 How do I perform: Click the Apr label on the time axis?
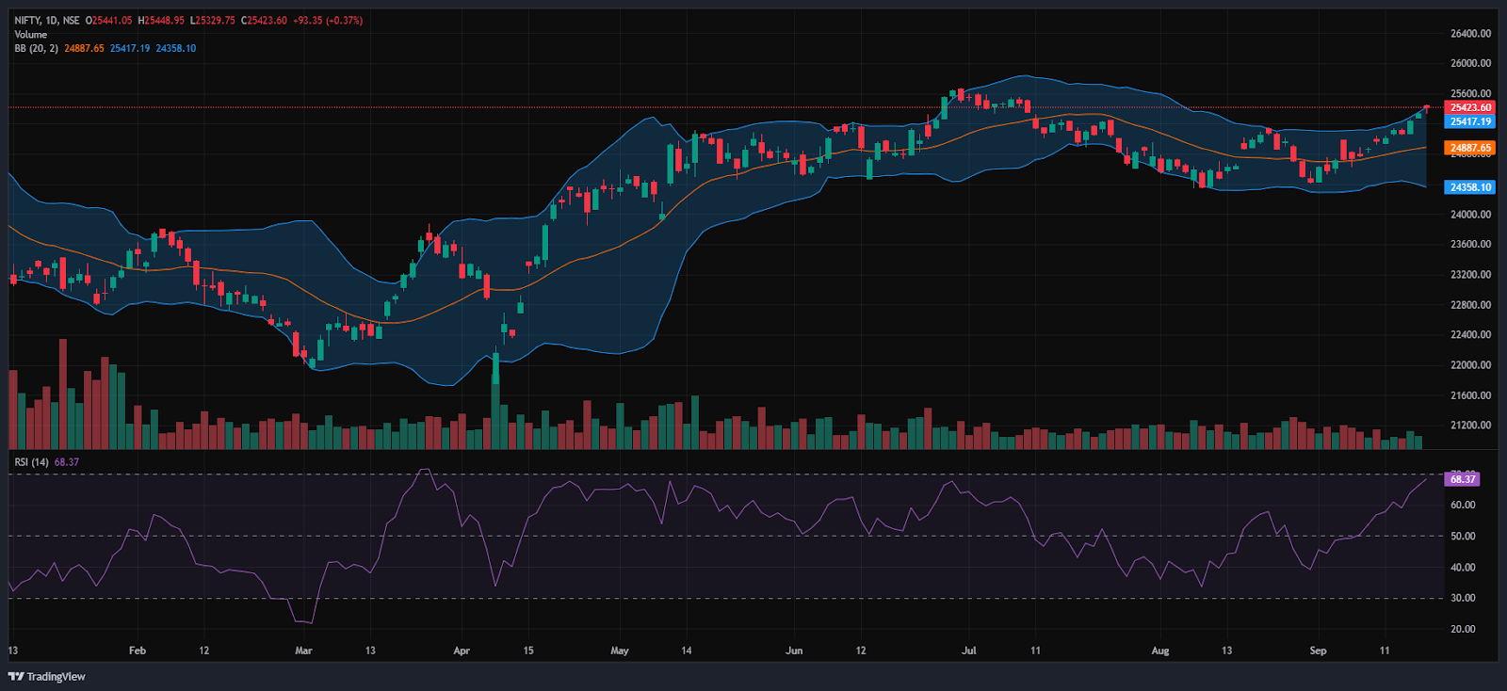462,651
